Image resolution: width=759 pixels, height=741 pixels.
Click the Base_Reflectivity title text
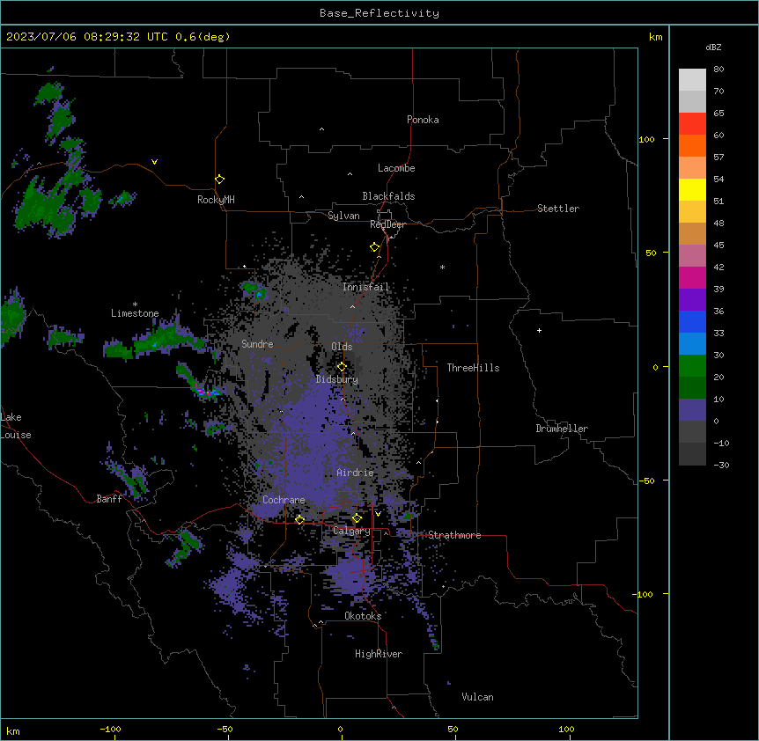pos(379,13)
